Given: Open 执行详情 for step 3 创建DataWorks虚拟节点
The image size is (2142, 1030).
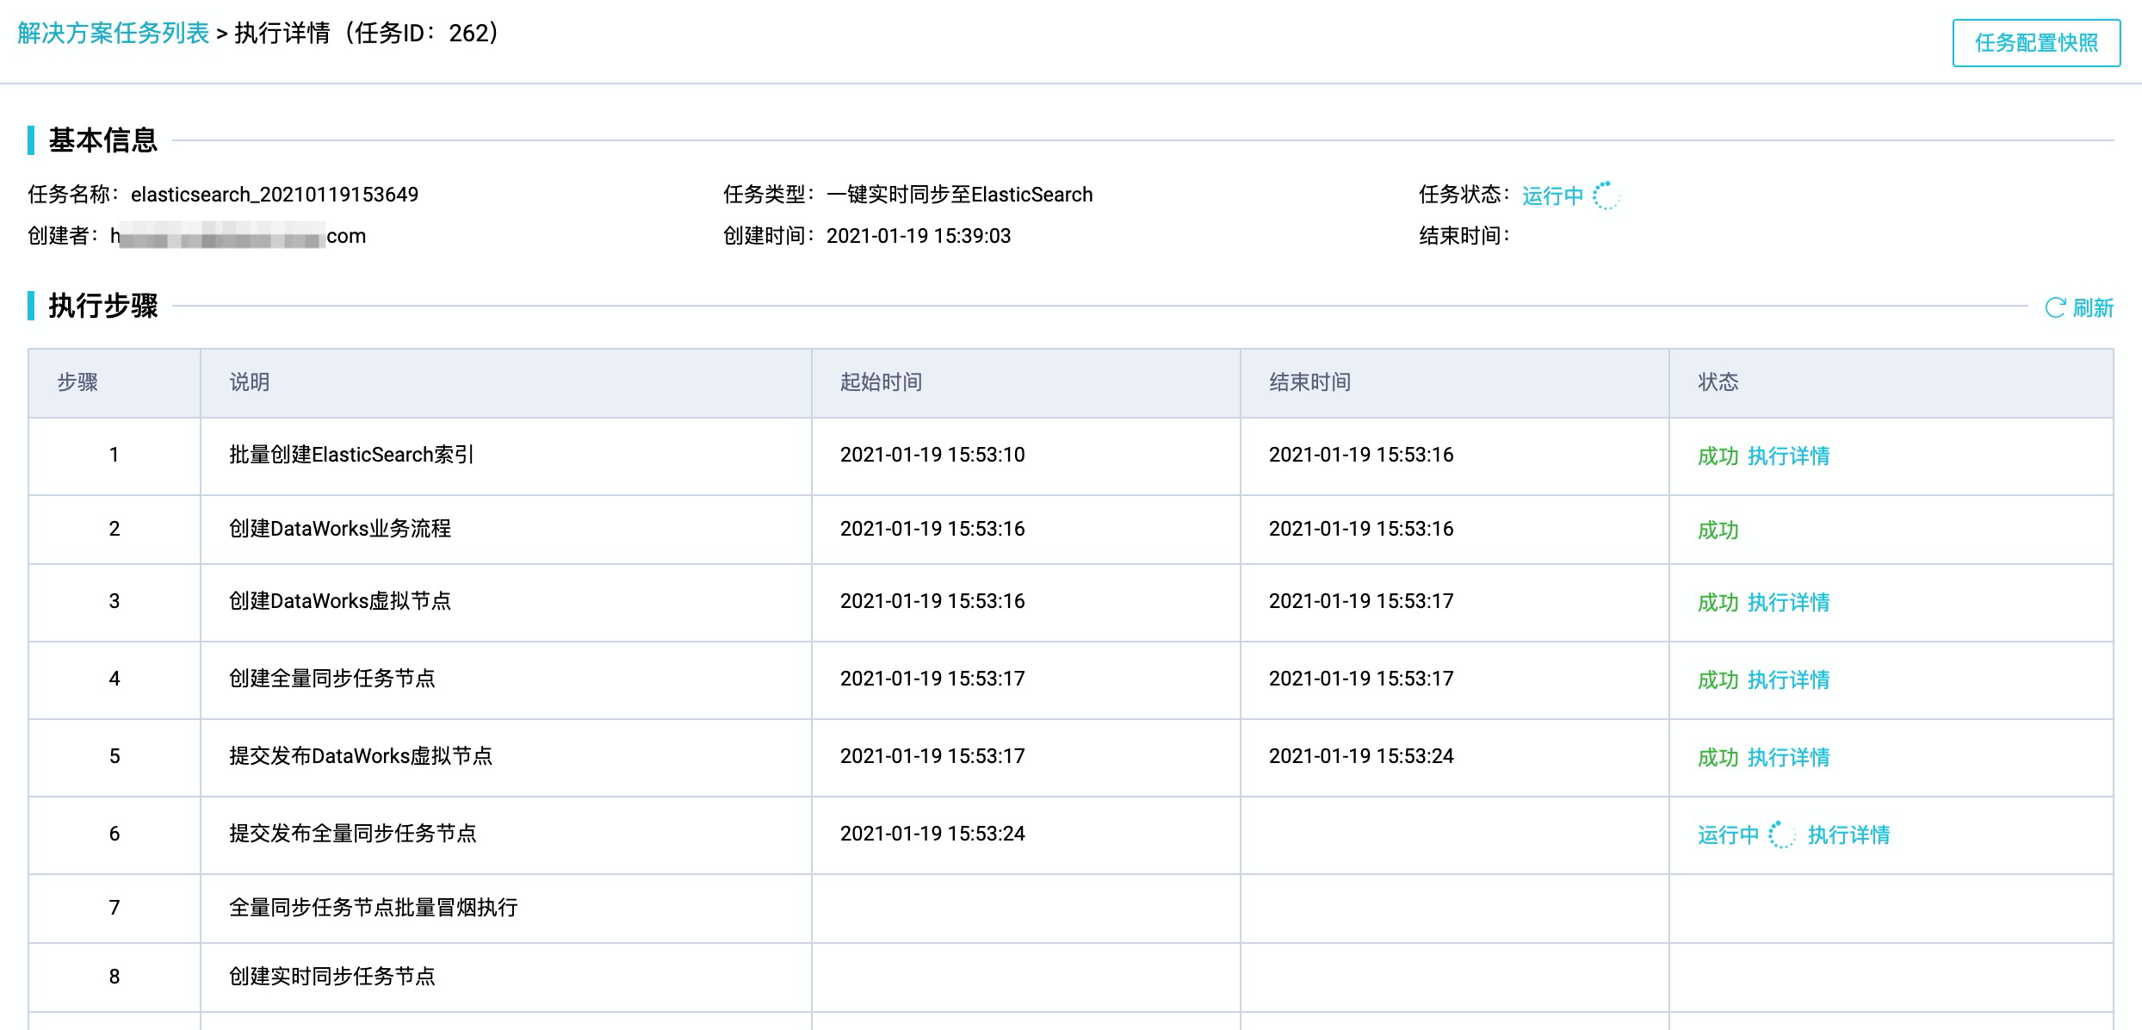Looking at the screenshot, I should [1789, 602].
